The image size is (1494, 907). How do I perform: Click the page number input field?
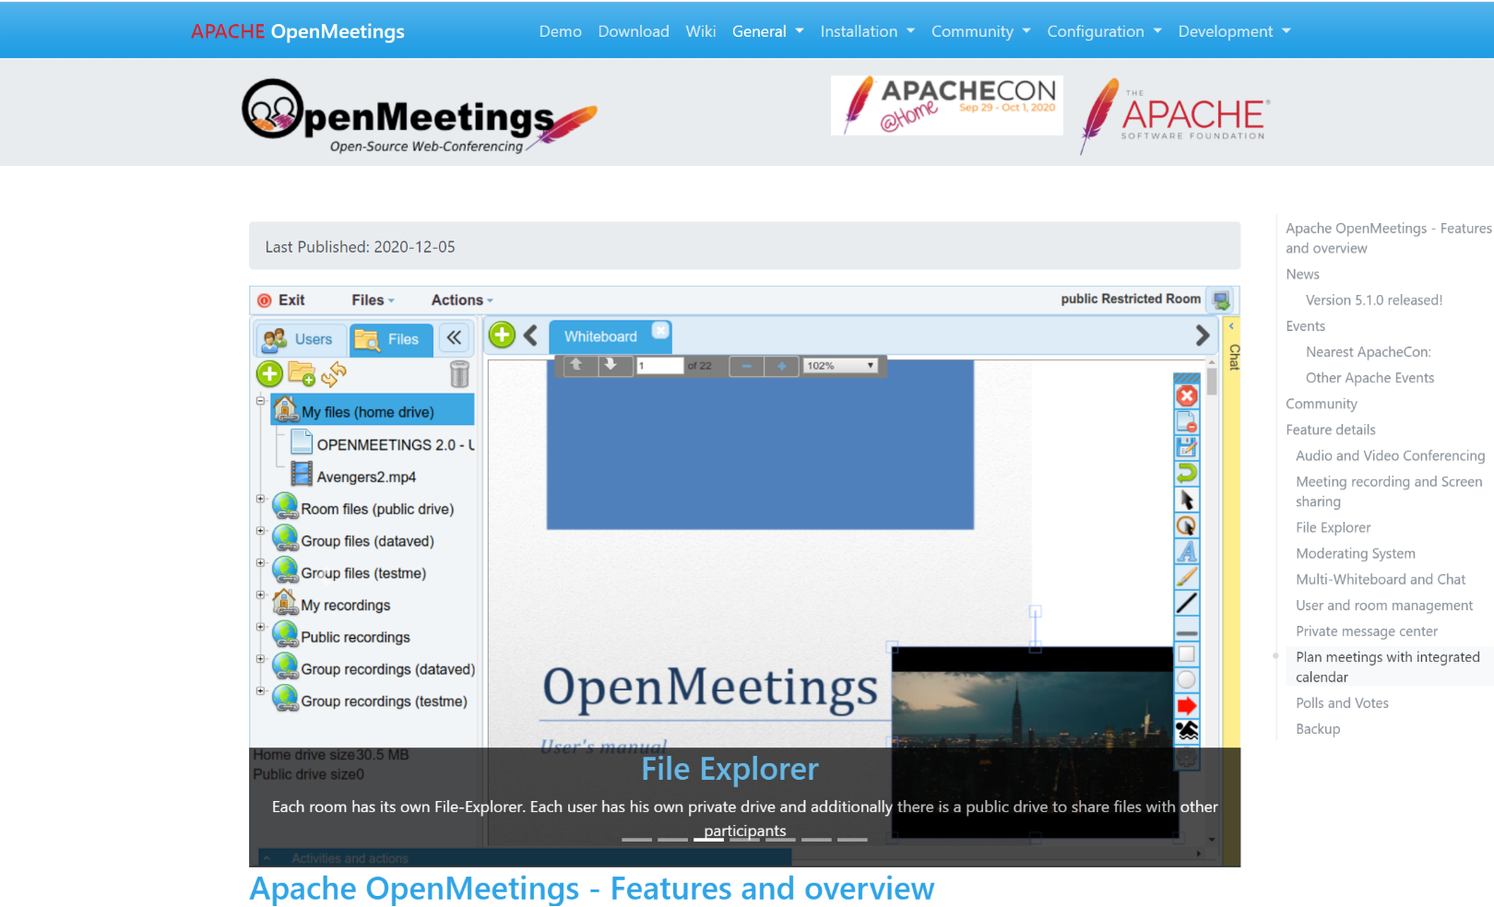tap(659, 366)
